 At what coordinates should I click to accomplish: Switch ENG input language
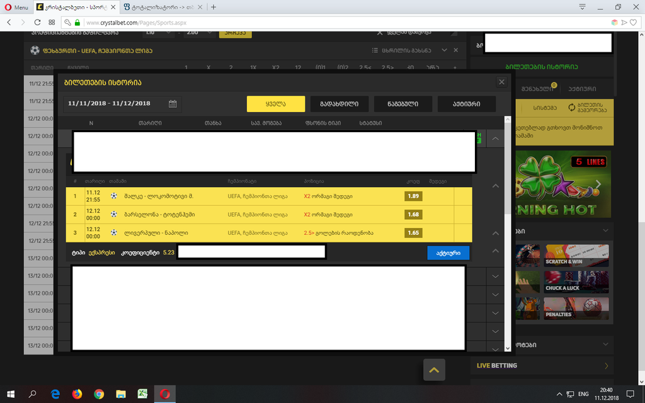583,394
